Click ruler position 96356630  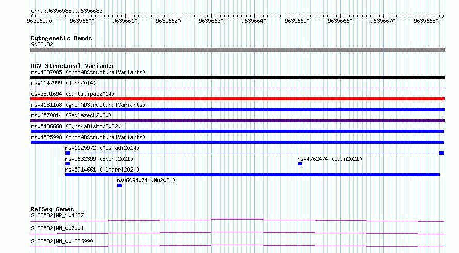211,21
